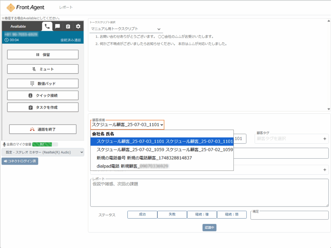Open the 数値パッド number pad
331x248 pixels.
[43, 84]
